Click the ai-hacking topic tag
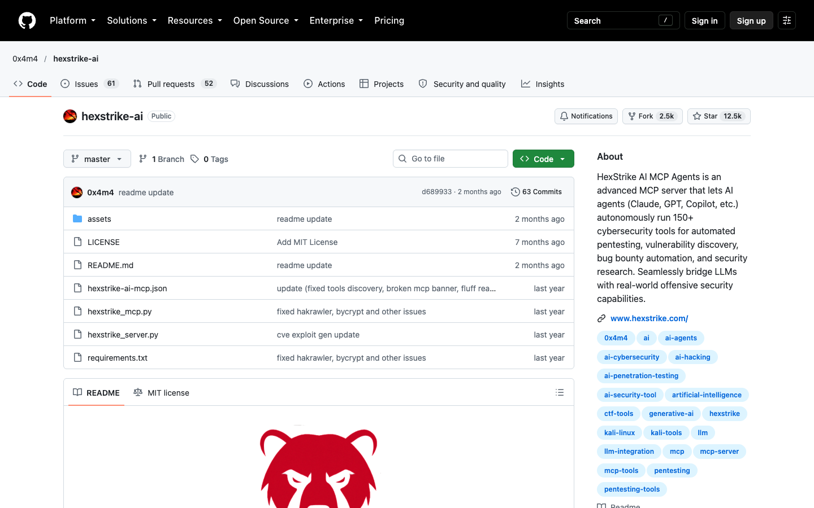Screen dimensions: 814x508 point(692,357)
